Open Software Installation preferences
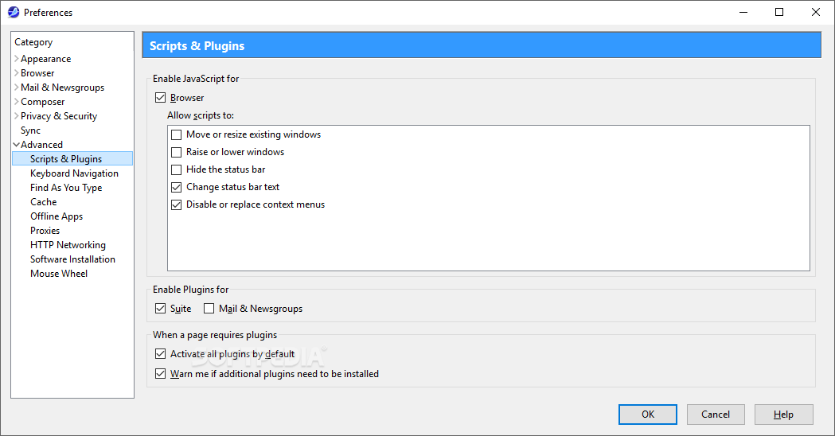Screen dimensions: 835x436 point(72,259)
